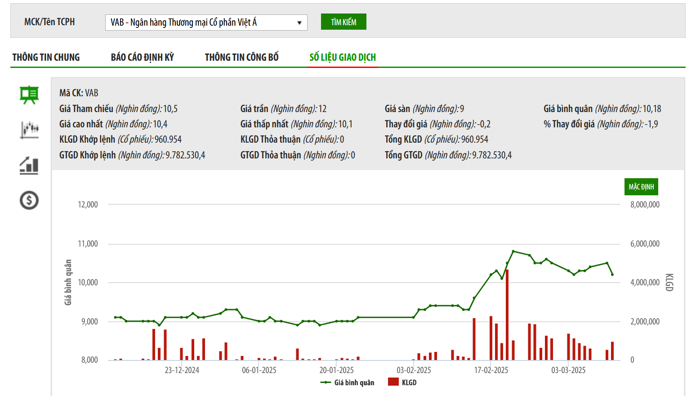687x396 pixels.
Task: Click the 8,000,000 label on the right axis
Action: 645,205
